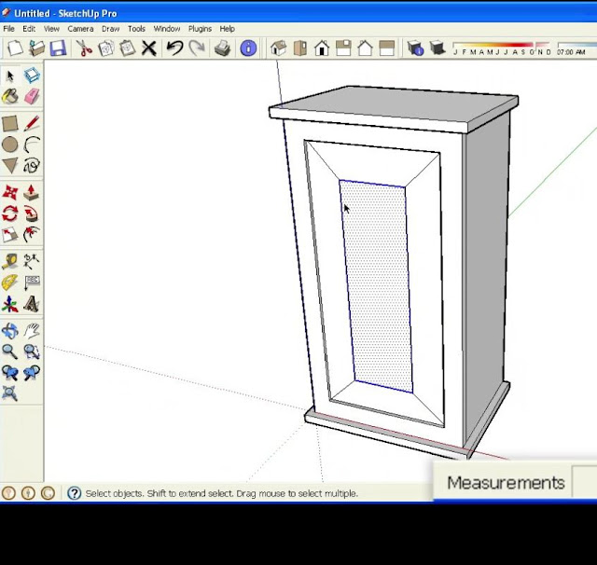Activate the Scale tool
Viewport: 597px width, 565px height.
(x=10, y=235)
